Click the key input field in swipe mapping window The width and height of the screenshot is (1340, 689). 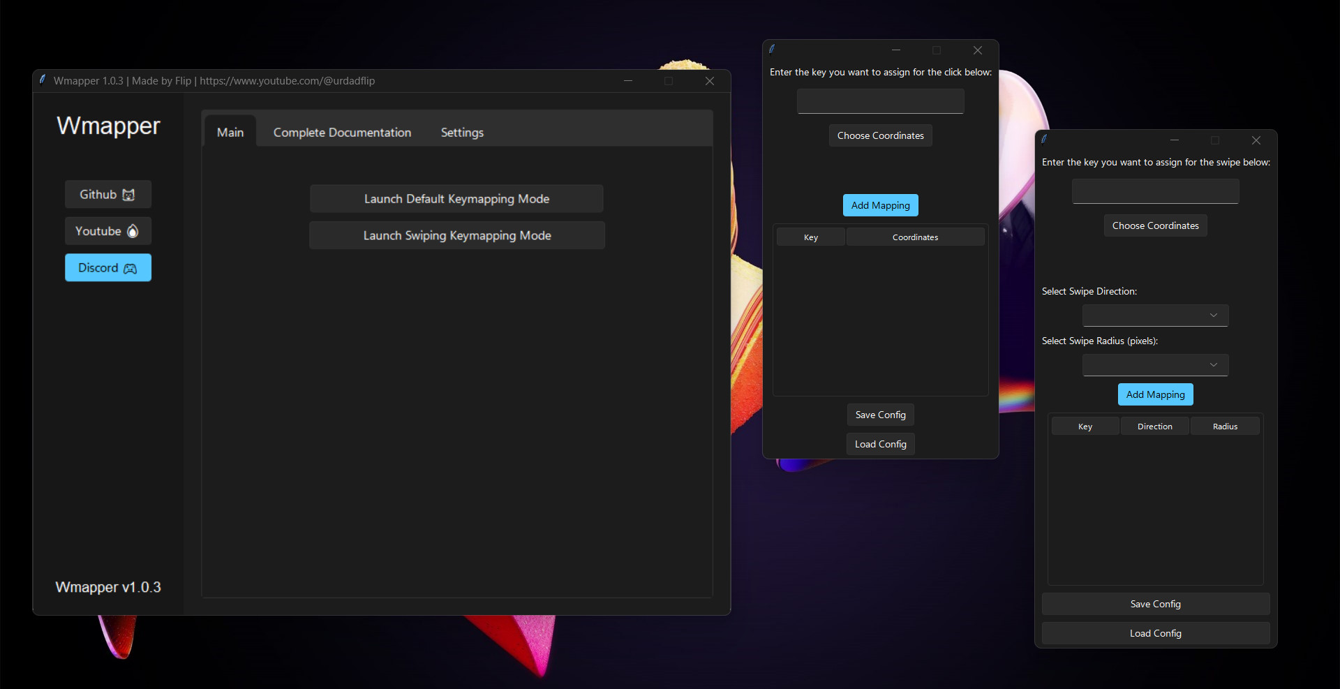pyautogui.click(x=1156, y=191)
